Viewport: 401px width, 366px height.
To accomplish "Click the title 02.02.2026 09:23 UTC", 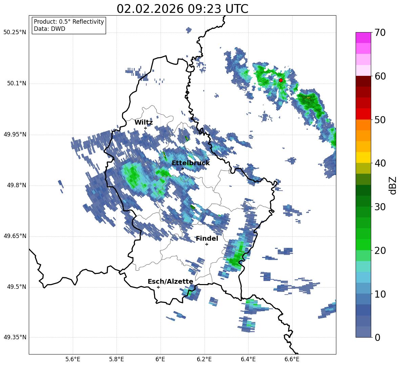I will tap(182, 9).
